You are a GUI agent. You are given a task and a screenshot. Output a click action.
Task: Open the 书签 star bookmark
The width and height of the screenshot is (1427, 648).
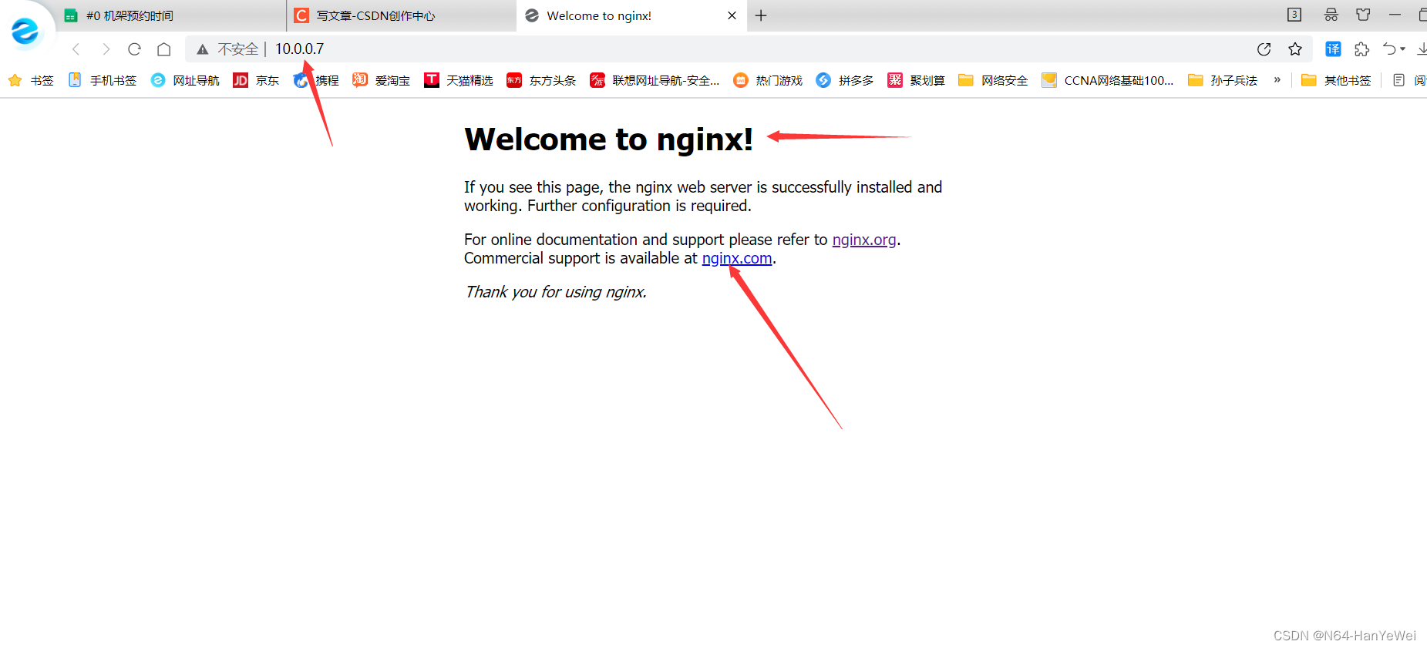coord(31,80)
